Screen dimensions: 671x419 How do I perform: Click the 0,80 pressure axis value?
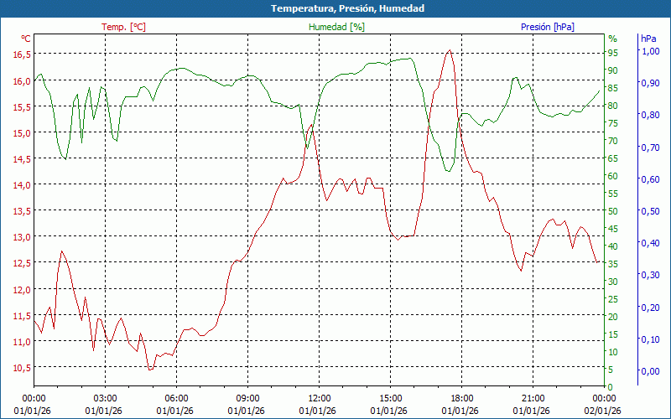click(x=650, y=115)
